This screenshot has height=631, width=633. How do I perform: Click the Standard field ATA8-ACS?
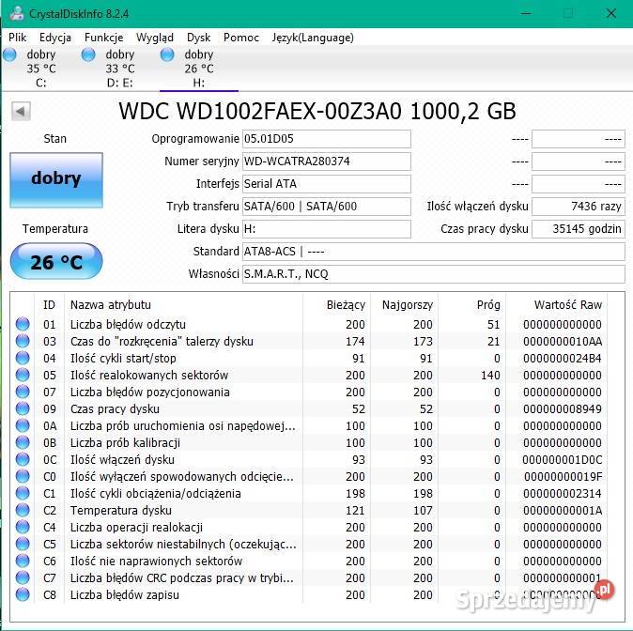(434, 252)
